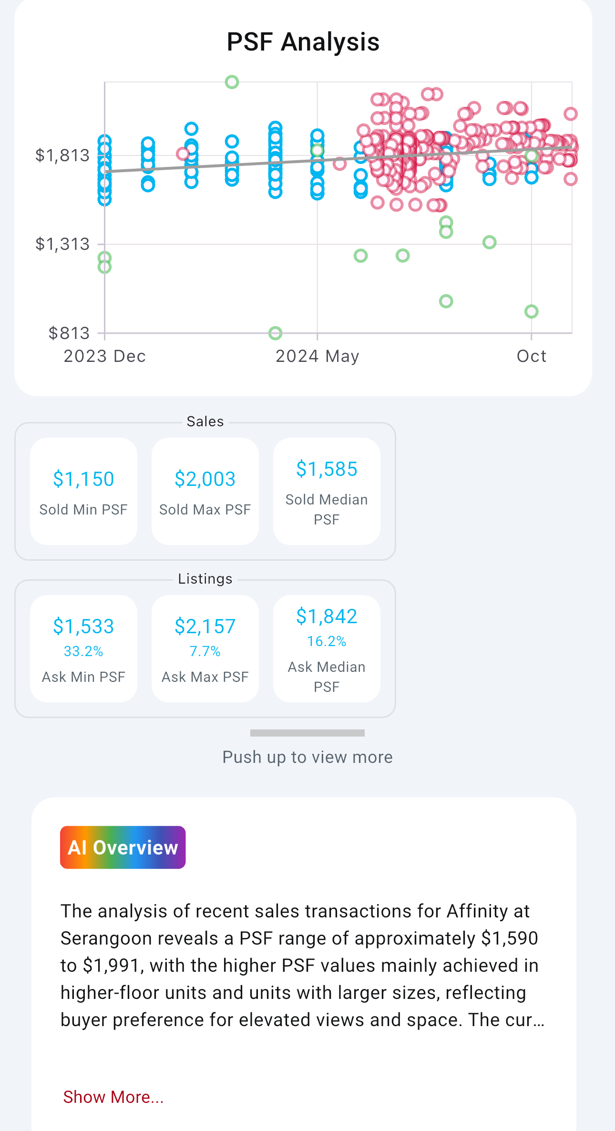The width and height of the screenshot is (615, 1131).
Task: Open the Ask Median PSF $1,842 card
Action: pyautogui.click(x=327, y=648)
